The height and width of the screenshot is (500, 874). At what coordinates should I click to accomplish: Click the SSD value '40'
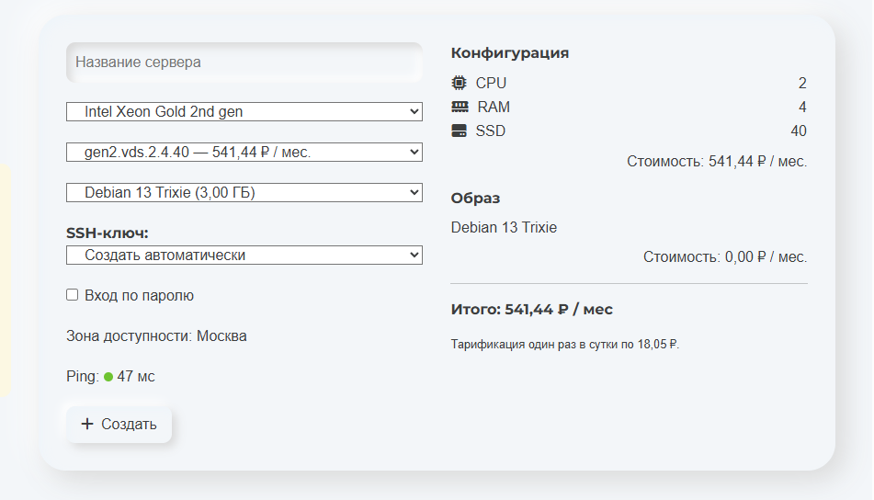799,131
